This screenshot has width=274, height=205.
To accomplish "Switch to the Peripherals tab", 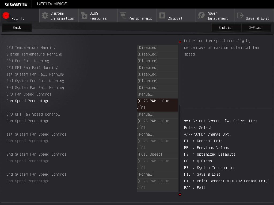I will tap(140, 18).
